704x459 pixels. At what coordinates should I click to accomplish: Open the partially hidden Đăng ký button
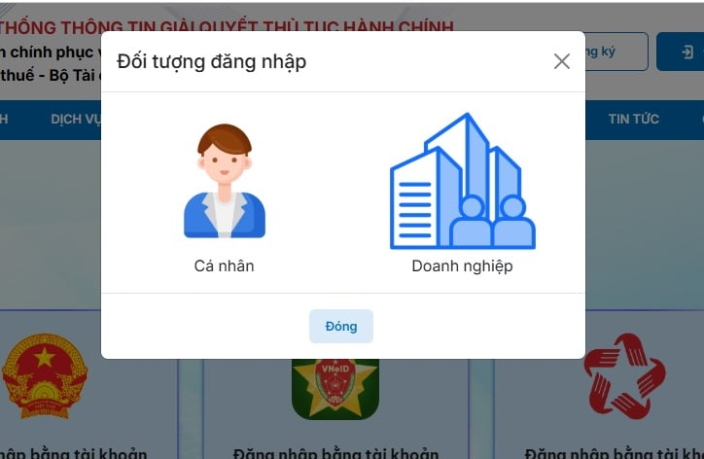click(616, 52)
